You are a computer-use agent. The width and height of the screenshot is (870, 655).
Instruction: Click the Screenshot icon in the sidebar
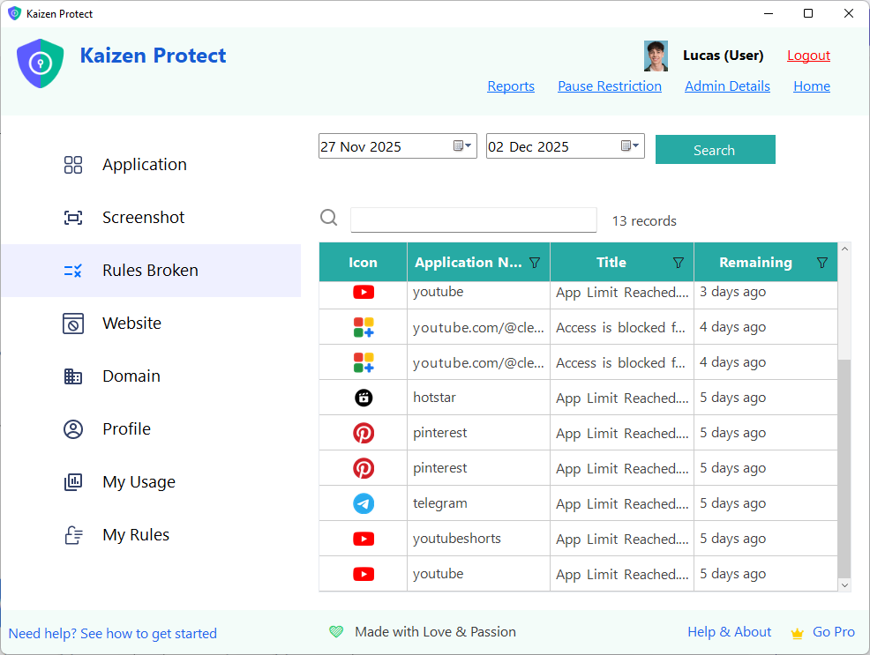click(x=73, y=218)
